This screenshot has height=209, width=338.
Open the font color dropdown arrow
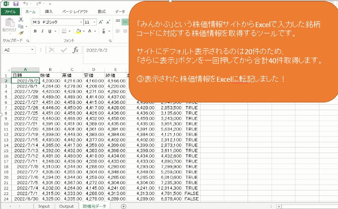coord(95,31)
